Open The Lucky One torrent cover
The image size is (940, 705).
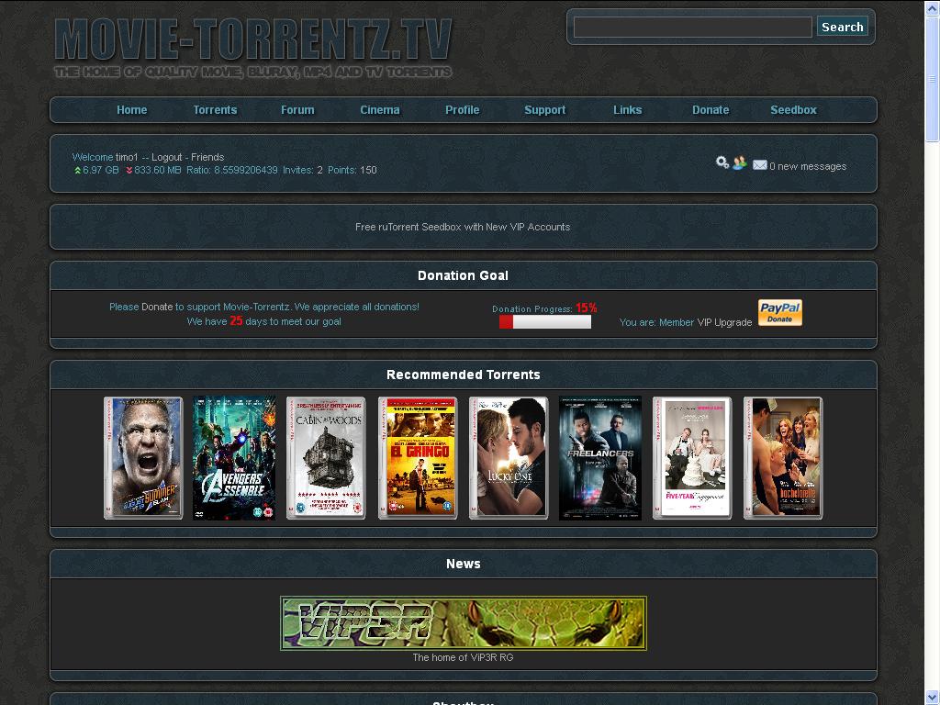click(509, 458)
